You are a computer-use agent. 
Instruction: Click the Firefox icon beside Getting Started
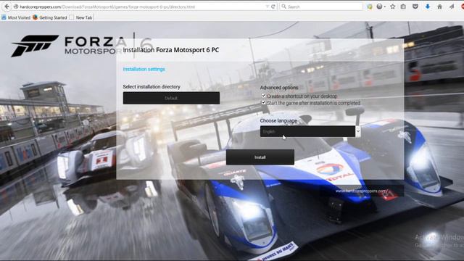coord(36,17)
